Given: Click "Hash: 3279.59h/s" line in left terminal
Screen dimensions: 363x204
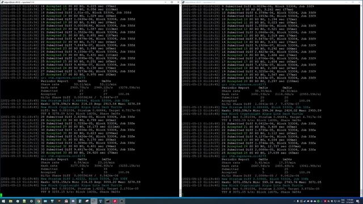Looking at the screenshot, I should pyautogui.click(x=91, y=104).
